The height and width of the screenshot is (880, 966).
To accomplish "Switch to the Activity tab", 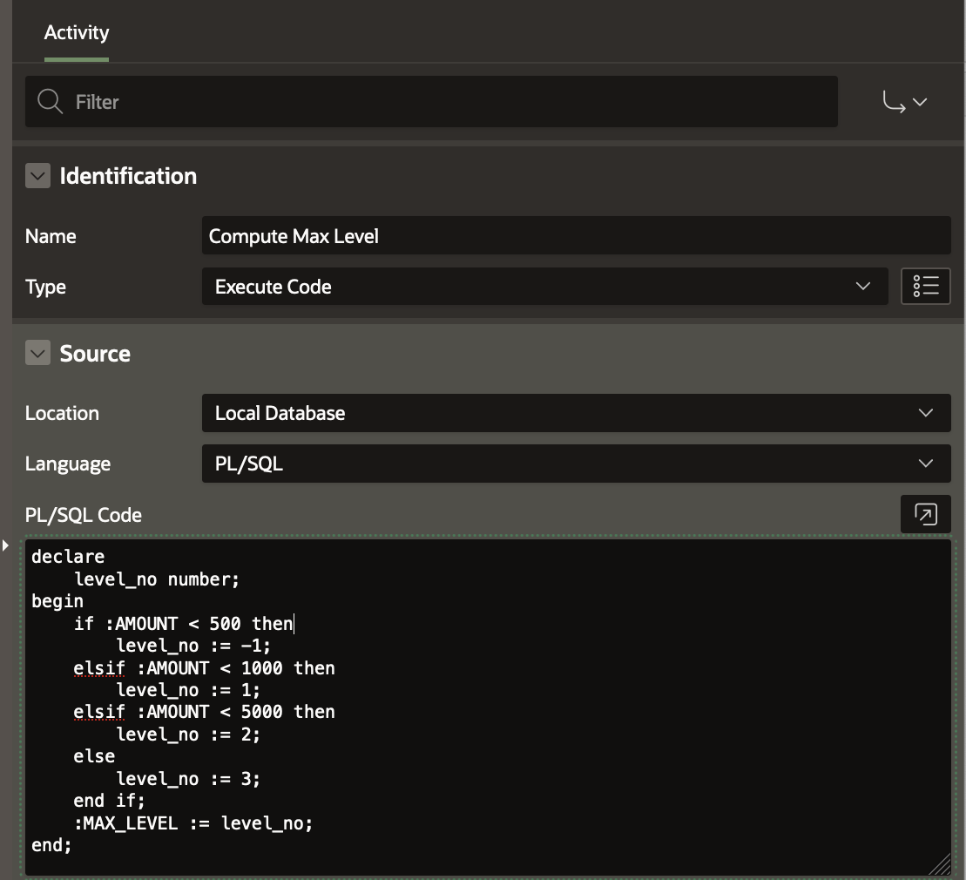I will click(x=77, y=33).
